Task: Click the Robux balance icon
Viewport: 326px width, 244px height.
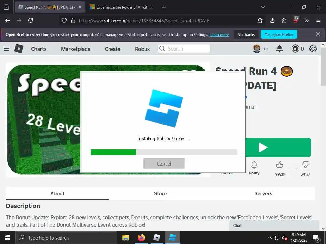Action: pyautogui.click(x=295, y=49)
